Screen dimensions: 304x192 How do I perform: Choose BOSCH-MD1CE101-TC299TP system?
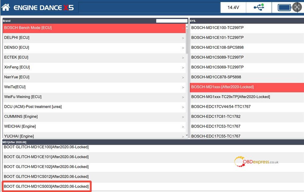247,38
